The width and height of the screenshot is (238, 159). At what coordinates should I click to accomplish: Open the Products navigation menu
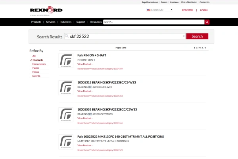(36, 22)
